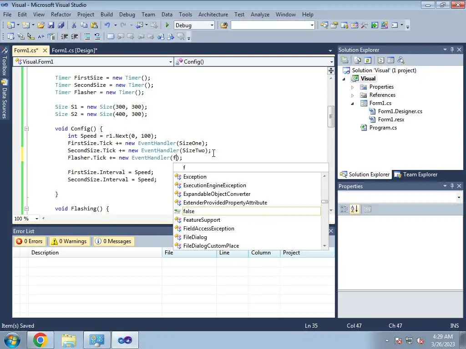Click the Copy toolbar icon
This screenshot has height=349, width=466.
(84, 25)
